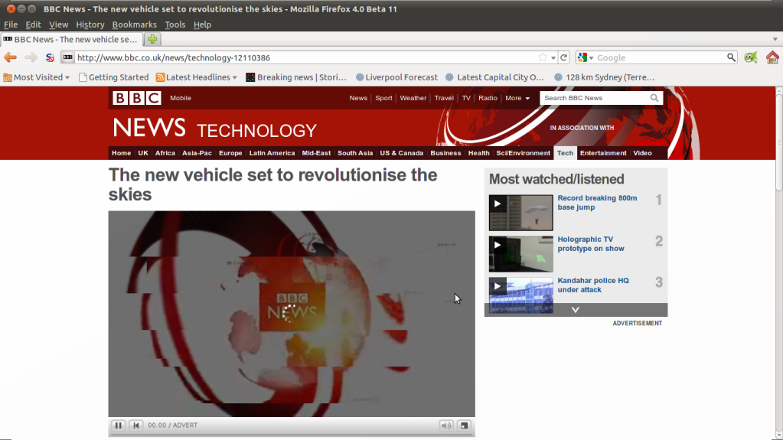This screenshot has height=440, width=783.
Task: Click the BBC search magnifier icon
Action: (x=654, y=98)
